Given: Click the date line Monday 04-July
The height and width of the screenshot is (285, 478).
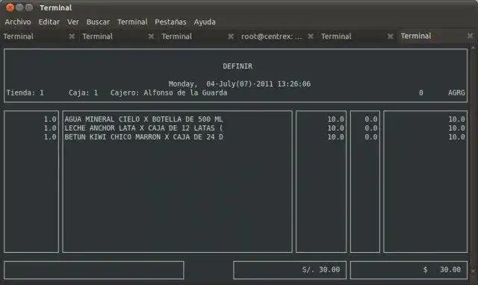Looking at the screenshot, I should tap(239, 84).
